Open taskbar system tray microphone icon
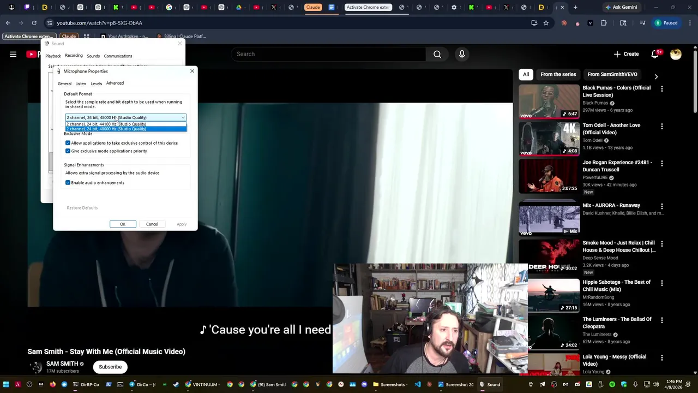 click(635, 384)
